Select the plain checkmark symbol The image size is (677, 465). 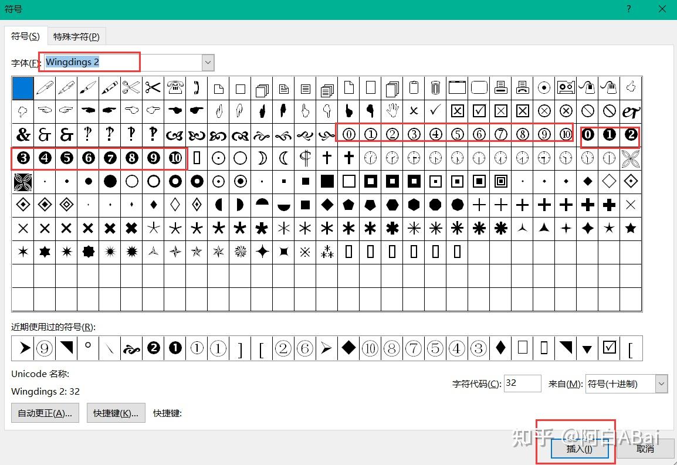[x=435, y=111]
